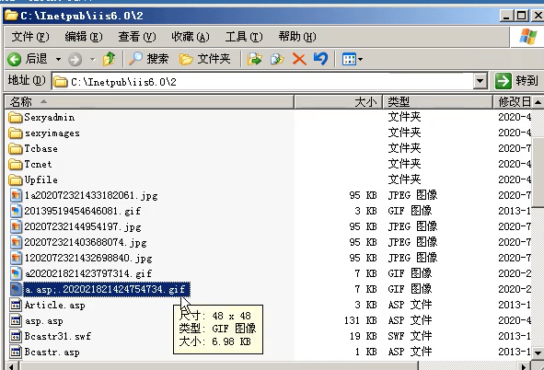The image size is (544, 370).
Task: Click the SWF 文件 type cell
Action: point(410,336)
